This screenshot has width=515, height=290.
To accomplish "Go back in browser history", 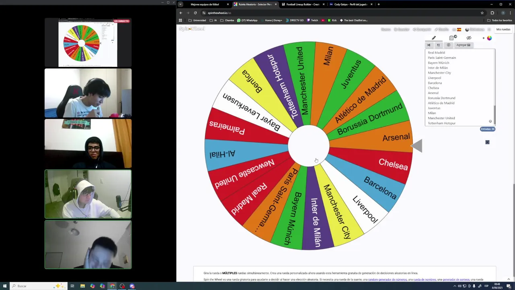I will pyautogui.click(x=181, y=13).
